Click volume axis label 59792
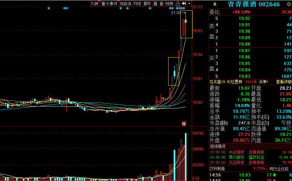292x181 pixels. [x=198, y=133]
